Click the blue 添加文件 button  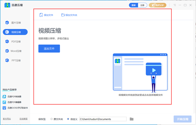(49, 49)
